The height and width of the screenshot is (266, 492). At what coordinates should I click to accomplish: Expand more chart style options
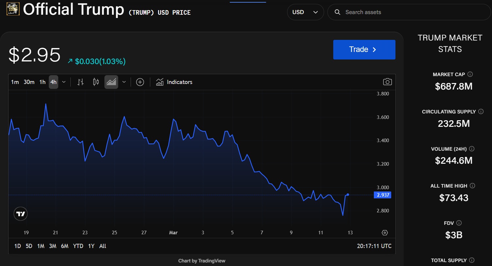(x=124, y=82)
